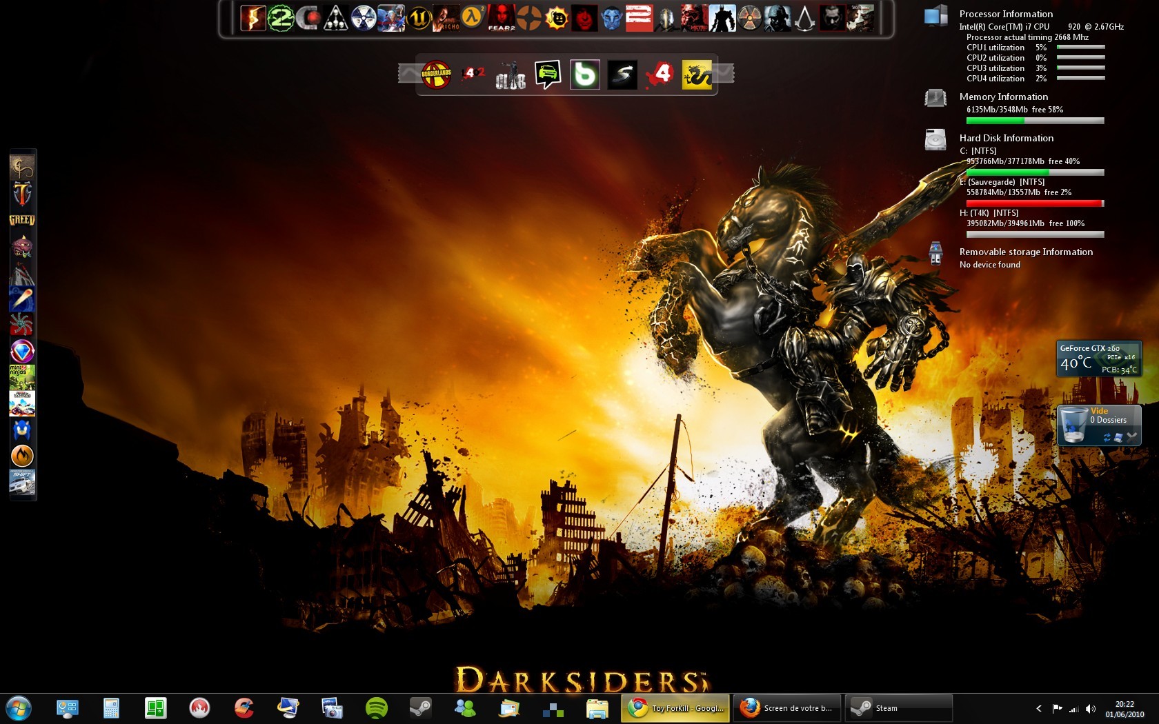Open the Windows Start orb
Screen dimensions: 1159x724
(19, 708)
